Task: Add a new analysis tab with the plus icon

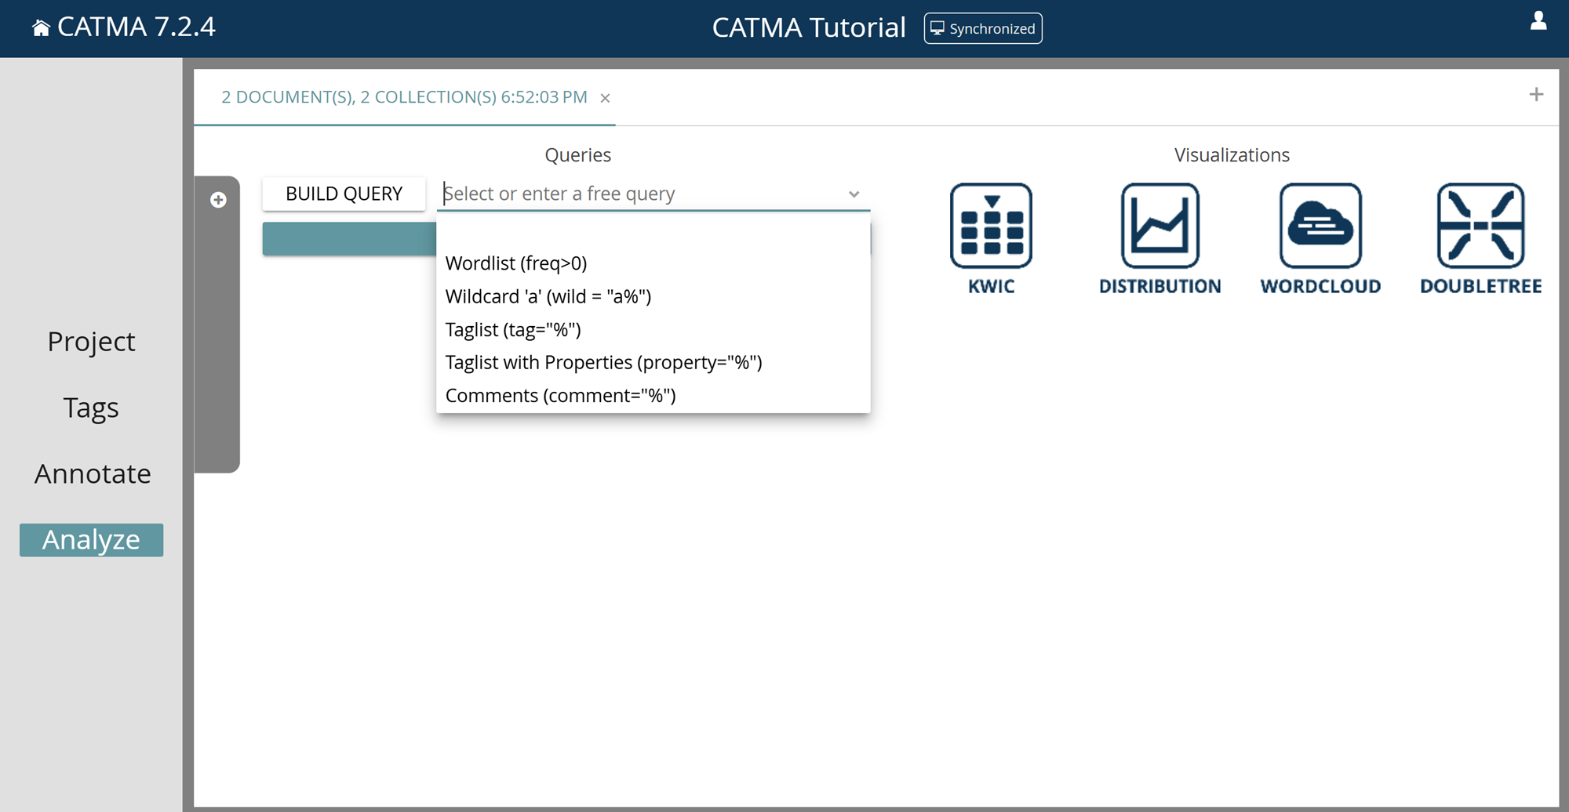Action: (1535, 94)
